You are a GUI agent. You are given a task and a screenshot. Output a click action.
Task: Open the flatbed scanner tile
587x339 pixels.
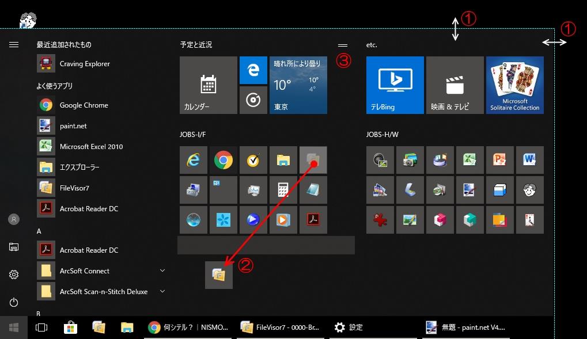click(x=410, y=190)
